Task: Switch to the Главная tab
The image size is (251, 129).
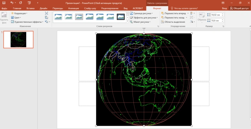Action: click(x=17, y=8)
